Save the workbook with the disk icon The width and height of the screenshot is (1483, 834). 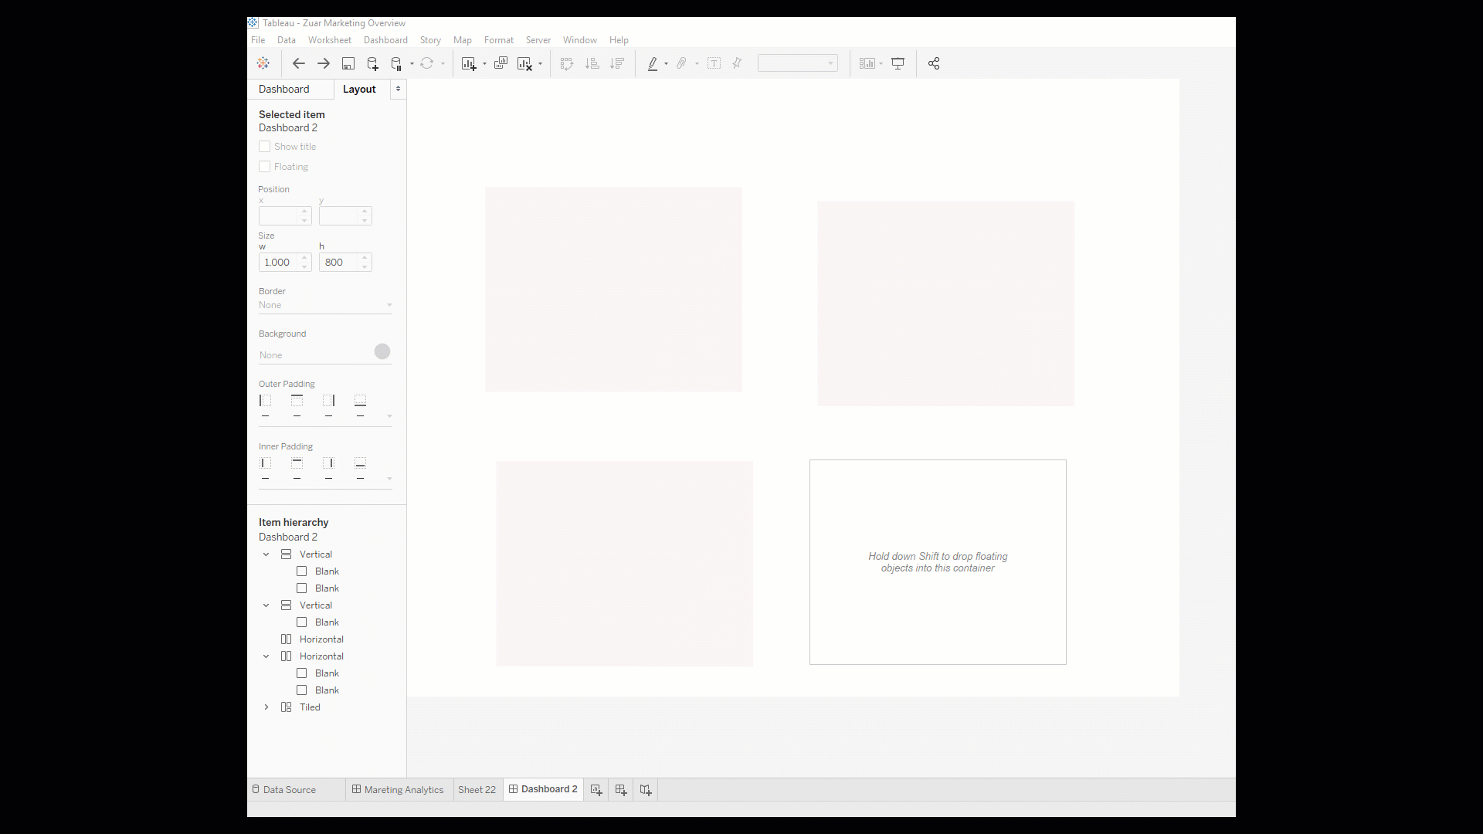click(x=348, y=63)
